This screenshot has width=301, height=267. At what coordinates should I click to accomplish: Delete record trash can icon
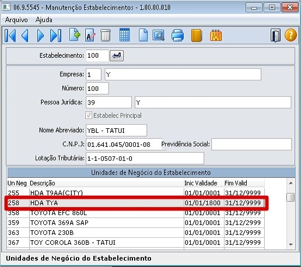pyautogui.click(x=106, y=35)
